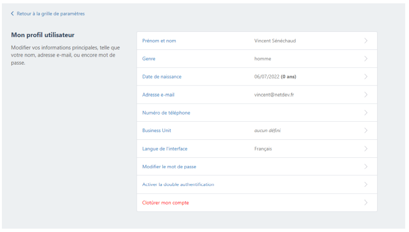
Task: Expand Clotûrer mon compte row arrow
Action: pos(366,203)
